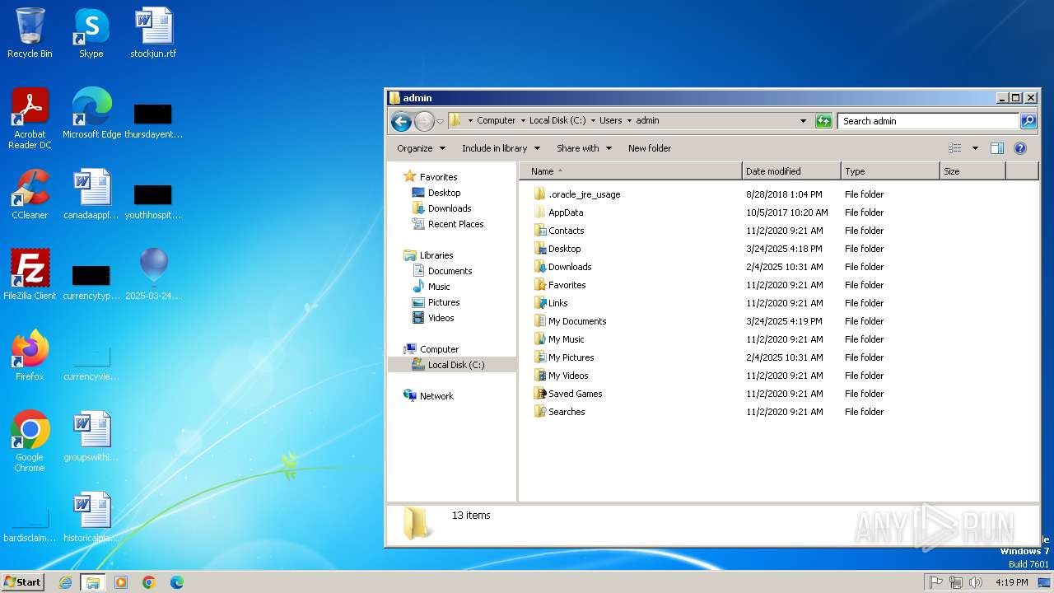Screen dimensions: 1054x593
Task: Select Libraries in navigation pane
Action: (x=436, y=255)
